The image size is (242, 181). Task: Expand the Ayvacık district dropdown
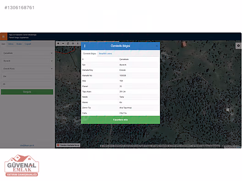coord(27,61)
